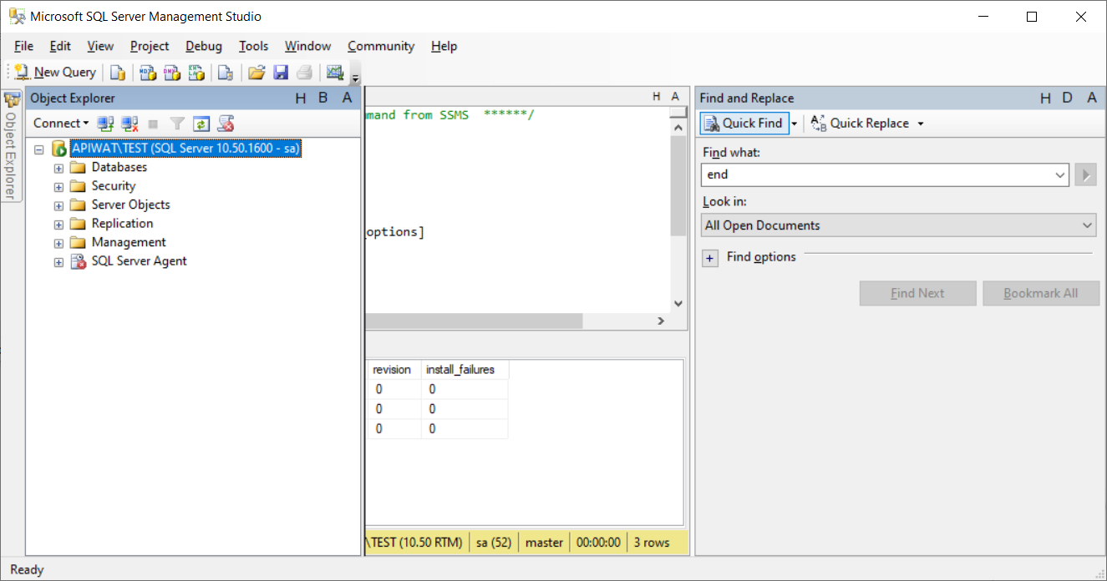Click the Find Next button
1107x581 pixels.
pos(917,293)
